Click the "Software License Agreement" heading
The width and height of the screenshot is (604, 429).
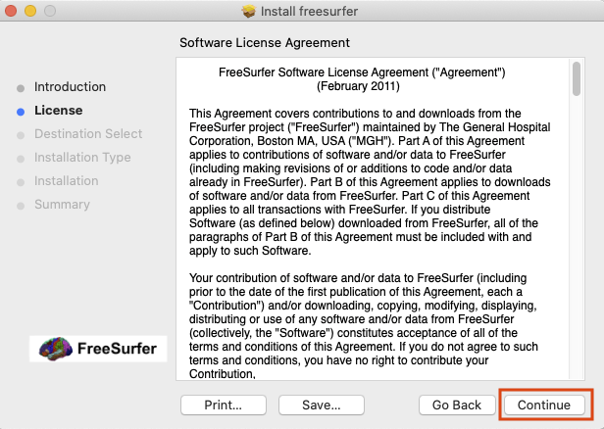pos(265,43)
